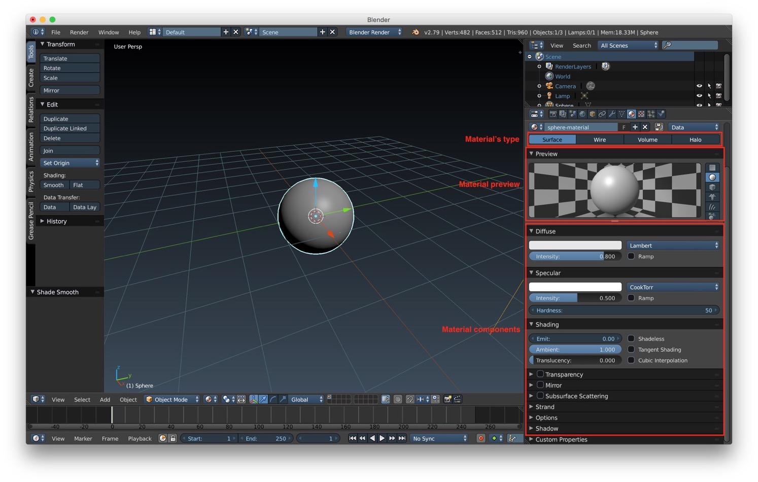This screenshot has width=758, height=482.
Task: Toggle the 3D manipulator widget icon
Action: tap(254, 400)
